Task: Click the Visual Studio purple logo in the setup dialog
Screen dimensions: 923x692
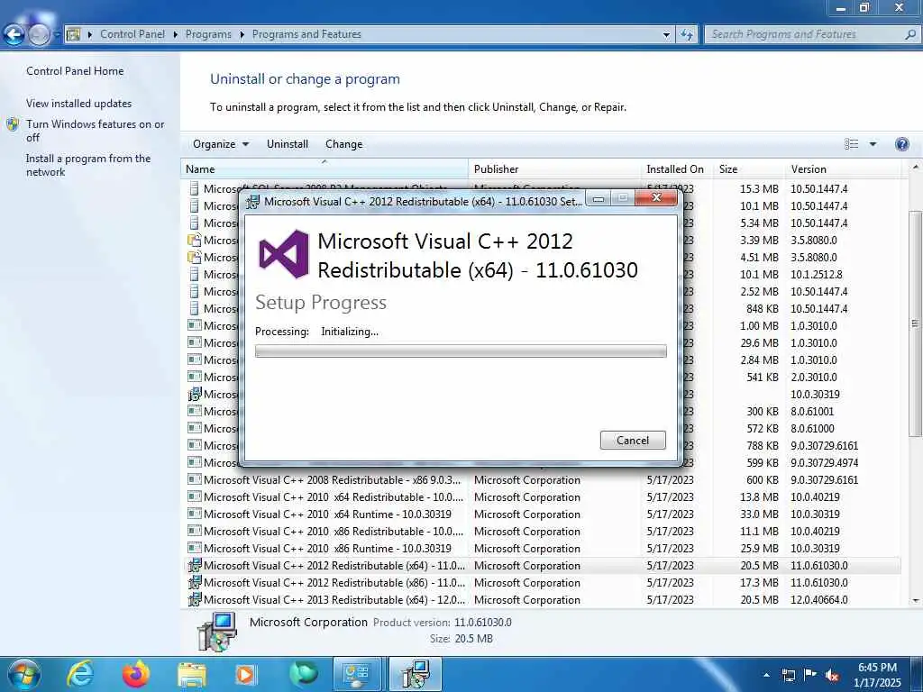Action: (284, 254)
